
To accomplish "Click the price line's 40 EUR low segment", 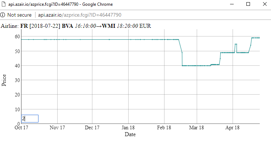I will tap(196, 66).
